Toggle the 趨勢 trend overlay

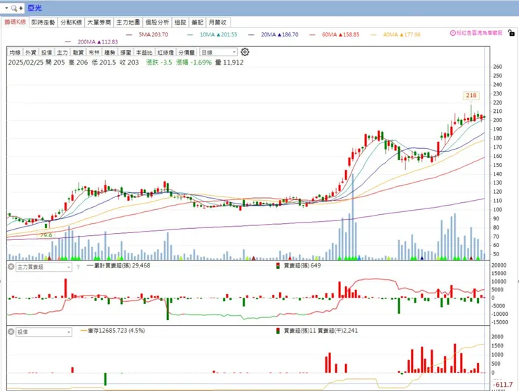point(110,53)
